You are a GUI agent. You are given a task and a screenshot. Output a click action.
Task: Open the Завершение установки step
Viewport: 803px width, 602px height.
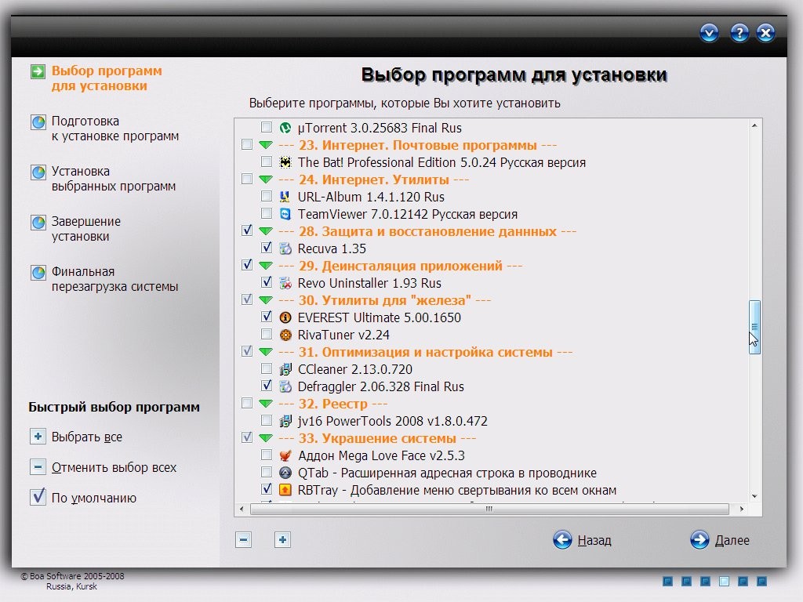[86, 229]
